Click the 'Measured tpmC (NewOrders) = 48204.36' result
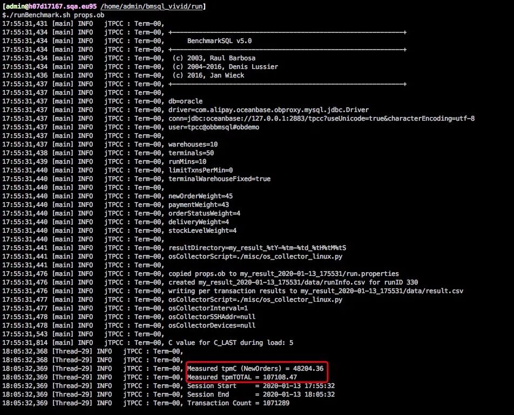Image resolution: width=514 pixels, height=415 pixels. pyautogui.click(x=255, y=369)
